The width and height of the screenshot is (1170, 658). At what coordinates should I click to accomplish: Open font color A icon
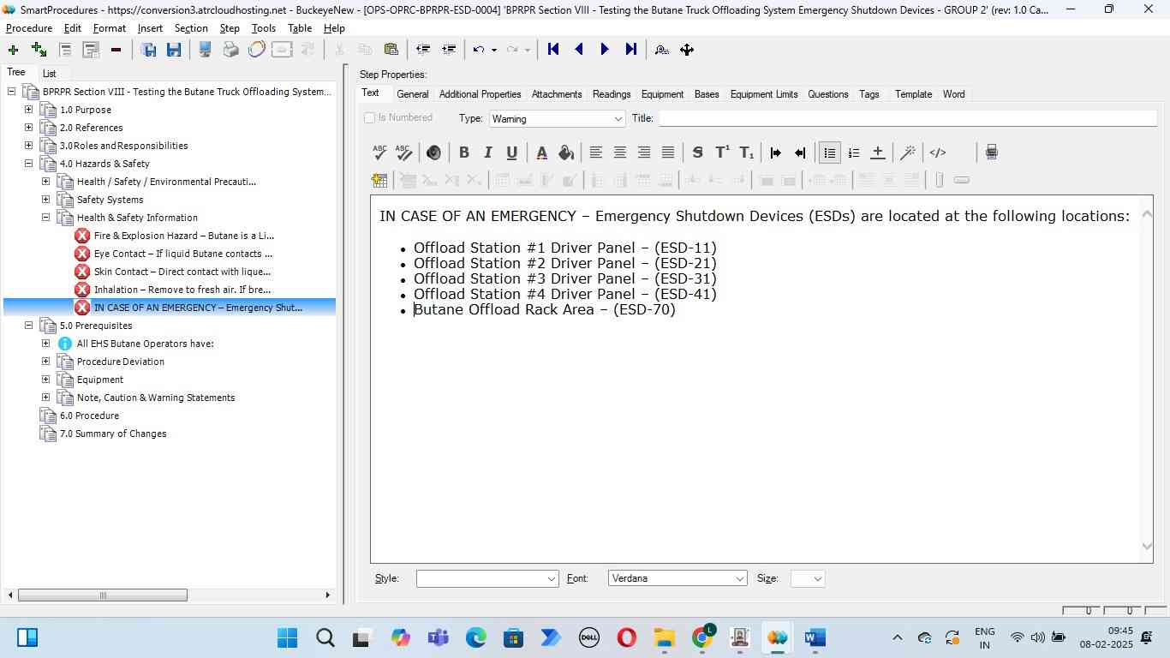click(x=541, y=153)
